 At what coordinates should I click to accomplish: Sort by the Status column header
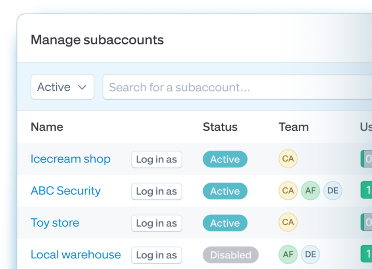220,127
